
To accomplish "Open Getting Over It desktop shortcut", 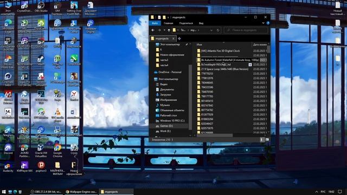I will pos(74,9).
